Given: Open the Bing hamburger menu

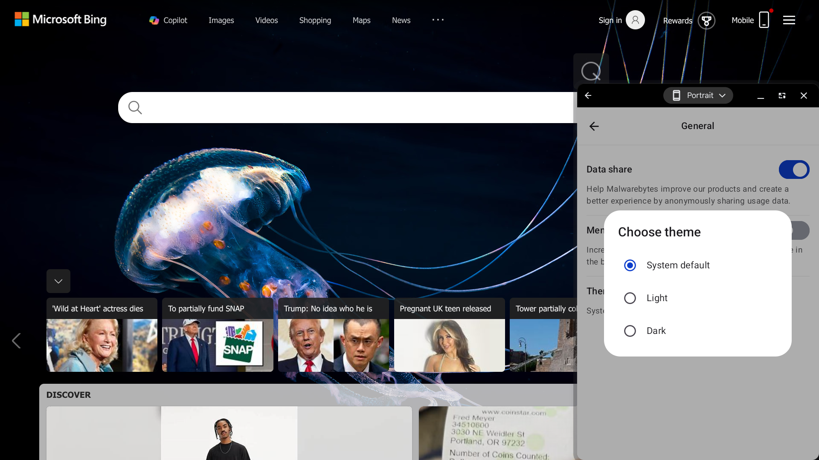Looking at the screenshot, I should click(x=789, y=20).
